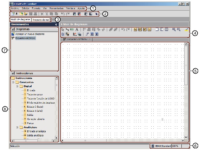Select Esquema eléctrico2 in Diagramas list

(25, 38)
